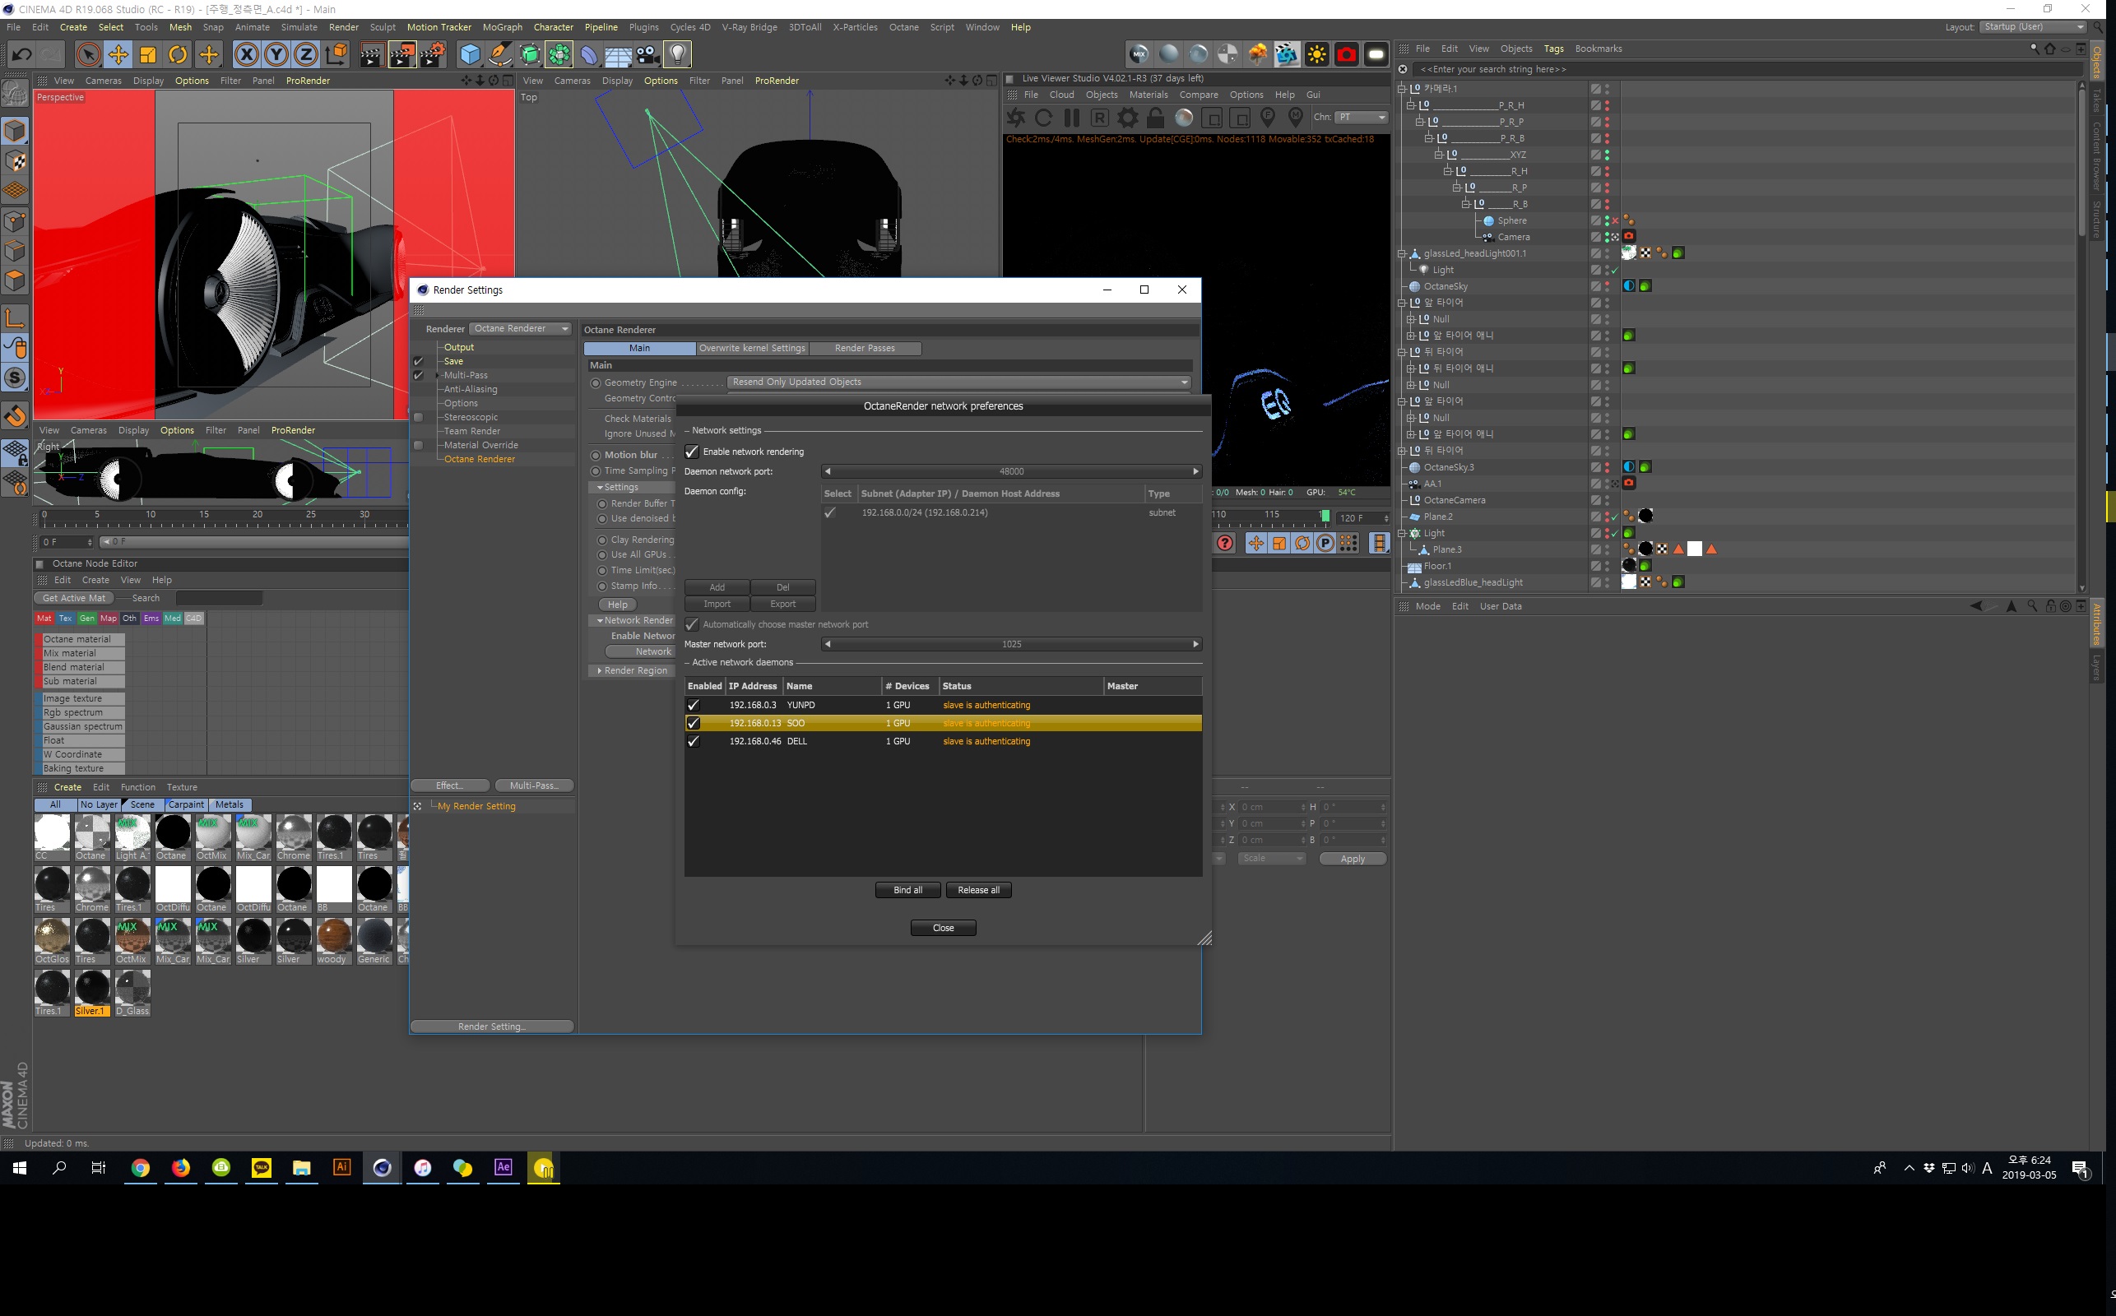The image size is (2116, 1316).
Task: Select the Live Selection tool
Action: tap(88, 55)
